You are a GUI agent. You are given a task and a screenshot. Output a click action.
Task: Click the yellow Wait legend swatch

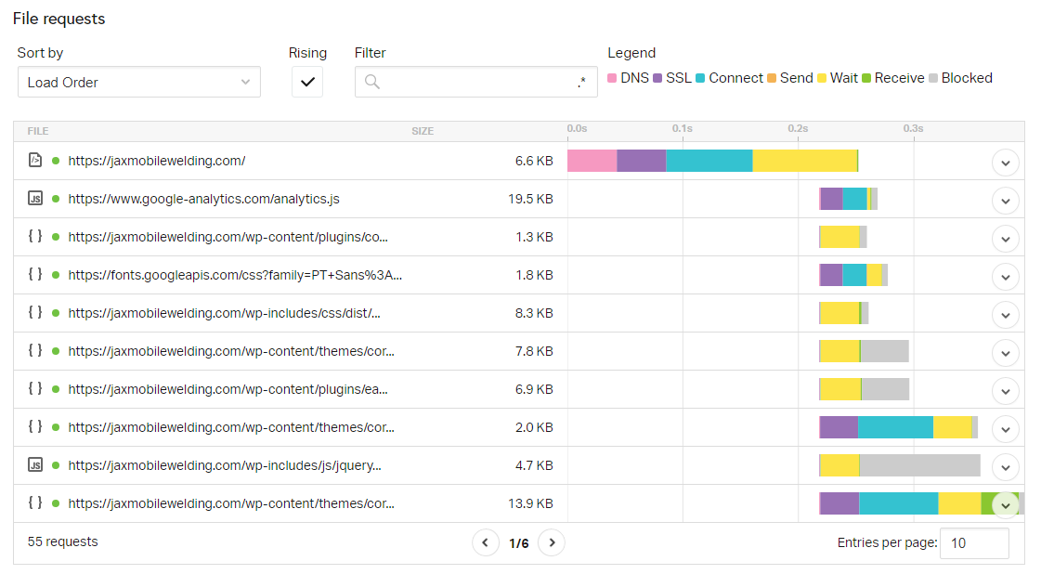[x=822, y=78]
